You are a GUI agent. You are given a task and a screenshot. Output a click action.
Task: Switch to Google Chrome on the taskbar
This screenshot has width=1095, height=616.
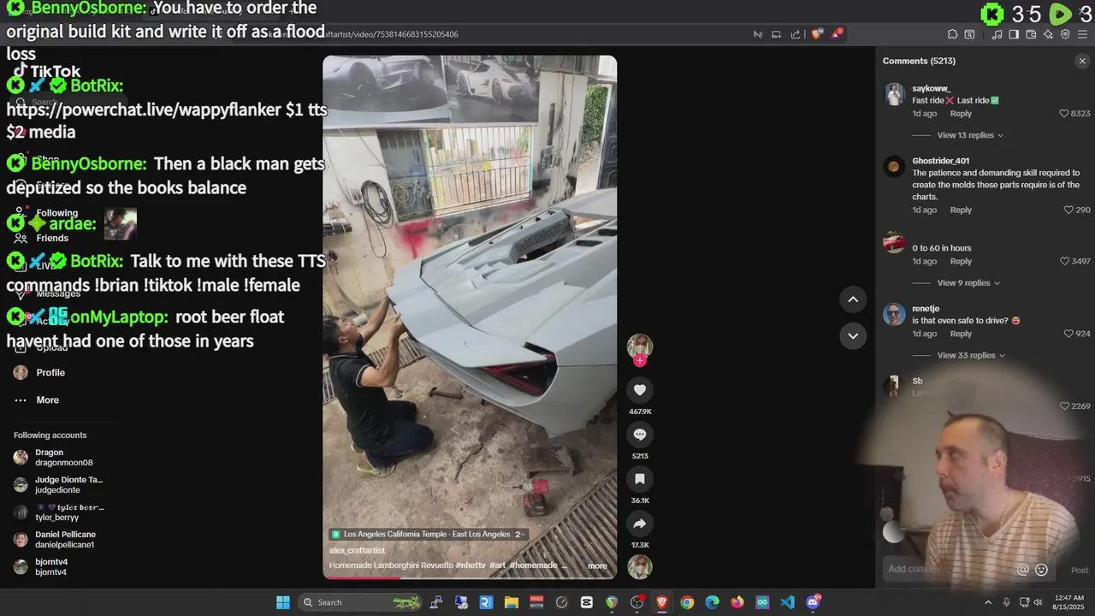pyautogui.click(x=687, y=602)
